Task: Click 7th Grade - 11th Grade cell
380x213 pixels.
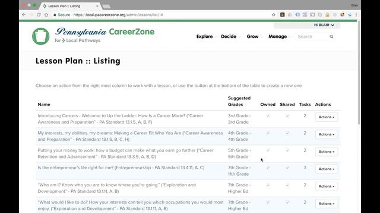Action: (239, 171)
